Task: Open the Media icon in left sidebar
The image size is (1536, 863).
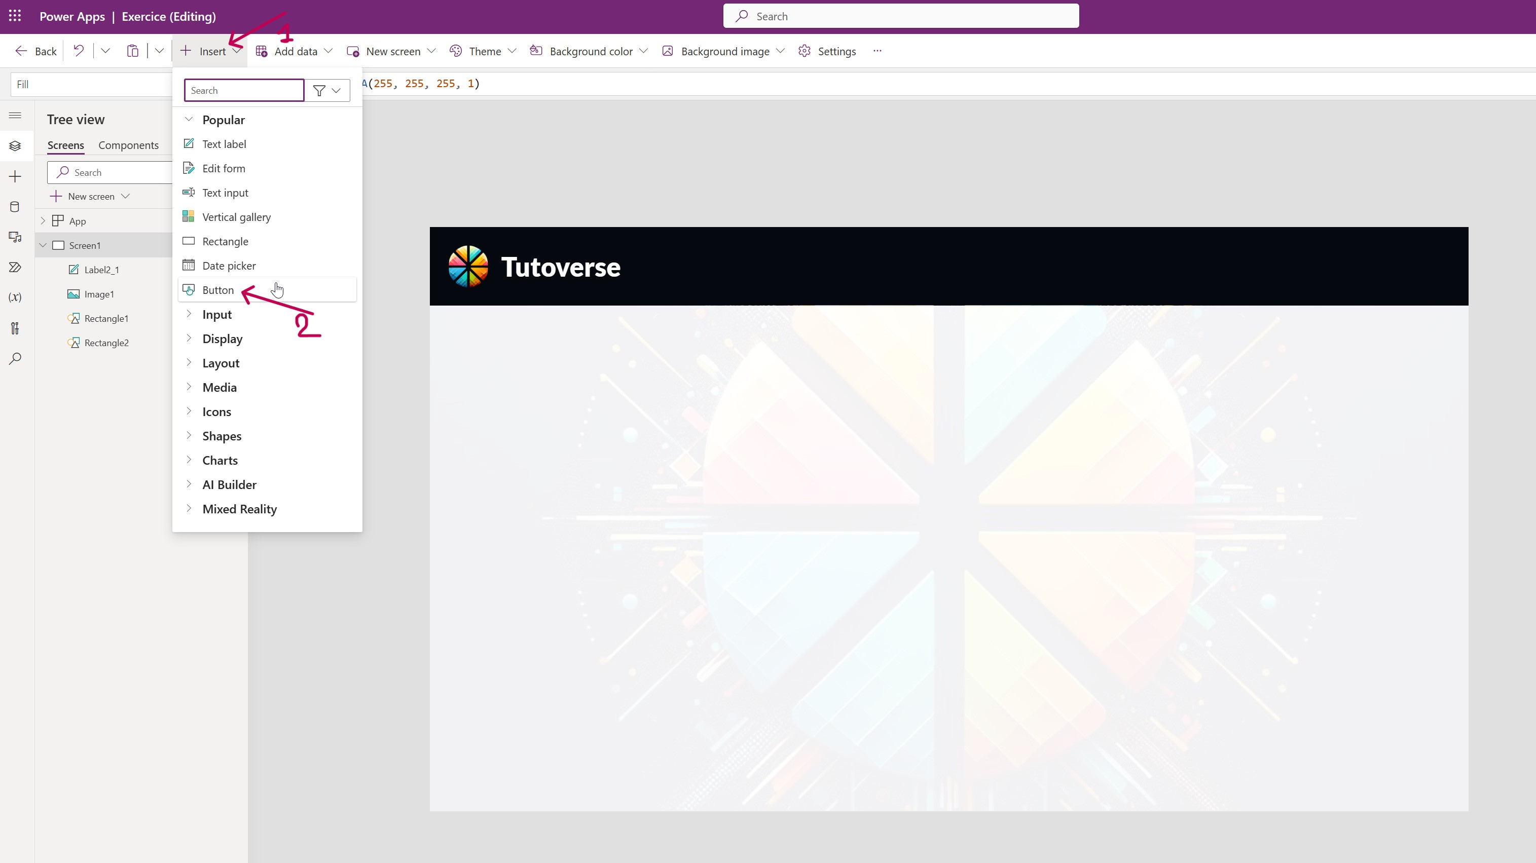Action: click(15, 237)
